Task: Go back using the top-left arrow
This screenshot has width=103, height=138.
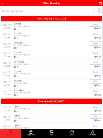Action: [x=2, y=3]
